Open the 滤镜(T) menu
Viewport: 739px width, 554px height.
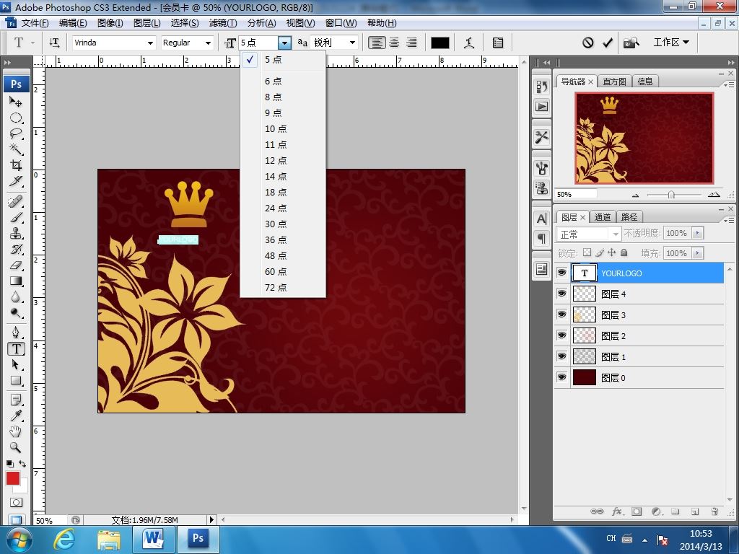223,23
